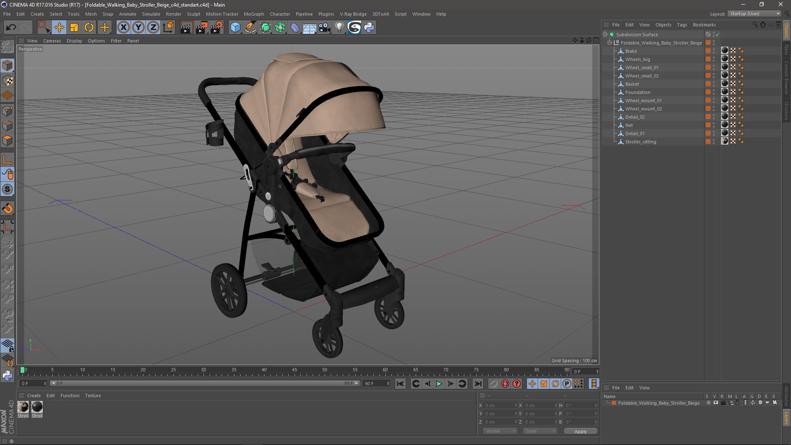Toggle X axis lock
791x445 pixels.
[x=123, y=28]
